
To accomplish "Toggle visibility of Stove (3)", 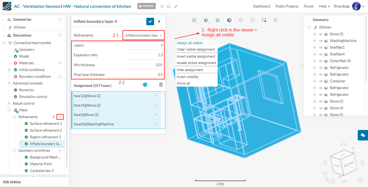I will coord(321,101).
